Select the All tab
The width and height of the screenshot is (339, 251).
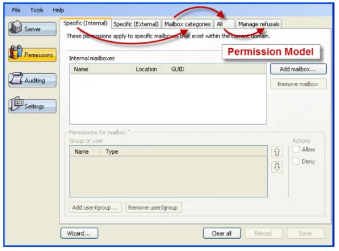[224, 24]
